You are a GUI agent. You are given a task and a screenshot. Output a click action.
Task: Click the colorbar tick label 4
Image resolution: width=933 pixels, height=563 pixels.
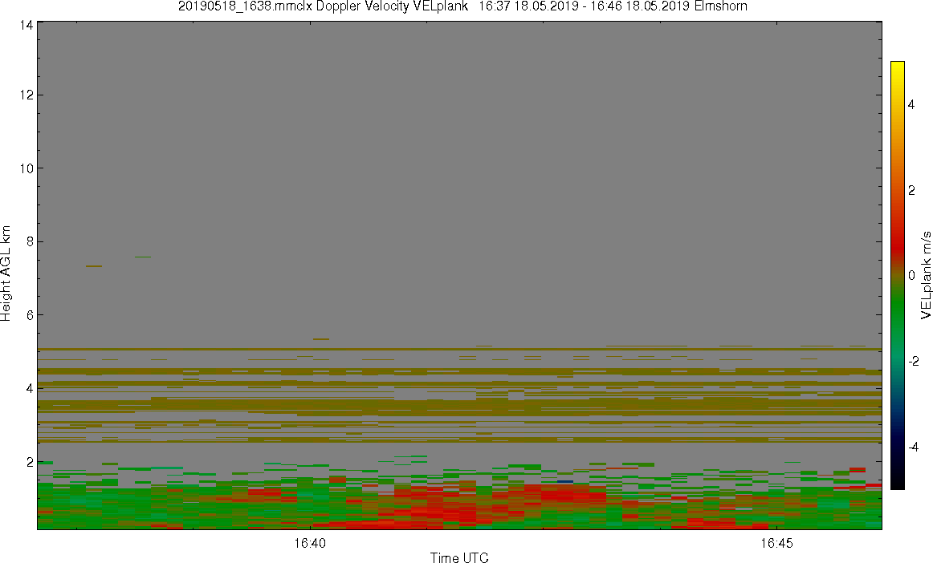pos(911,104)
